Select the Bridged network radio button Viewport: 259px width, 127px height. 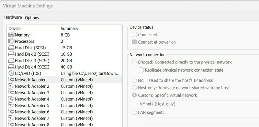tap(134, 62)
